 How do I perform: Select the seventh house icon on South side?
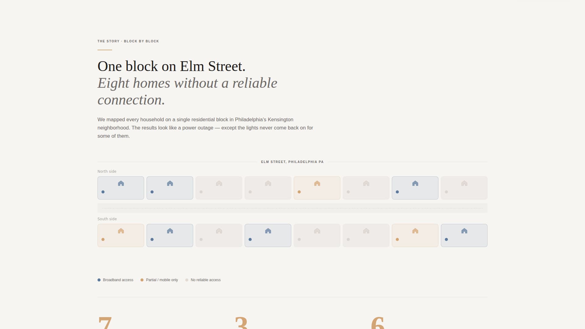415,231
